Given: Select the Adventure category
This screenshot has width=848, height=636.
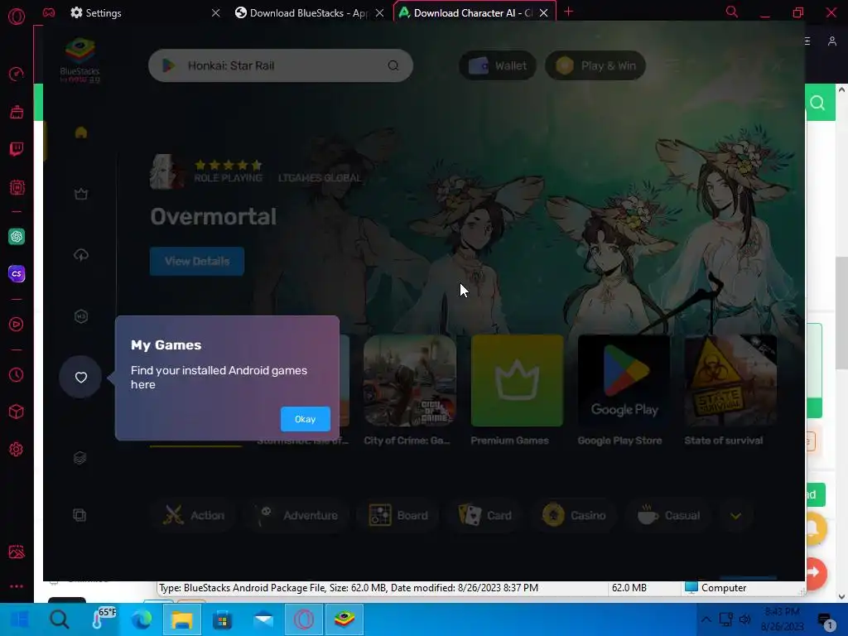Looking at the screenshot, I should 297,515.
